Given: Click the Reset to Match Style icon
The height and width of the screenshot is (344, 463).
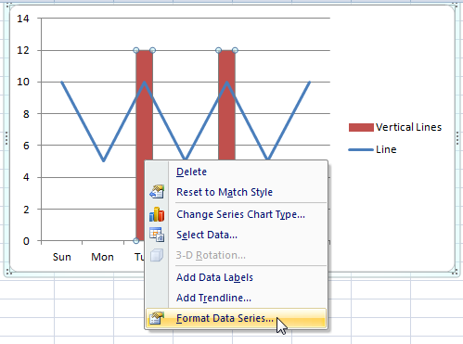Looking at the screenshot, I should pyautogui.click(x=157, y=192).
